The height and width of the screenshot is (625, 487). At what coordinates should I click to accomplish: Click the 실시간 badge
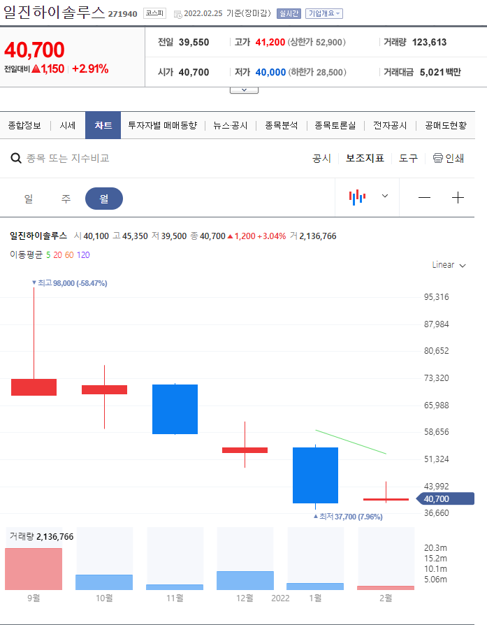289,13
